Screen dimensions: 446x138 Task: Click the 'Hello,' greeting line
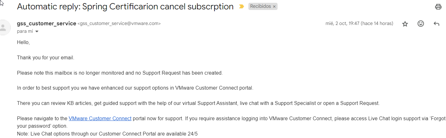23,42
